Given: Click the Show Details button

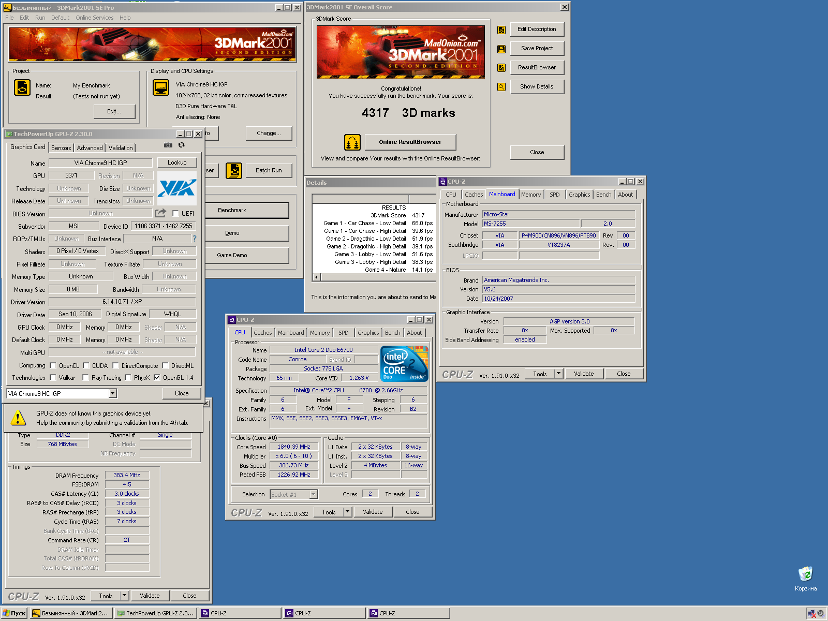Looking at the screenshot, I should click(x=537, y=86).
